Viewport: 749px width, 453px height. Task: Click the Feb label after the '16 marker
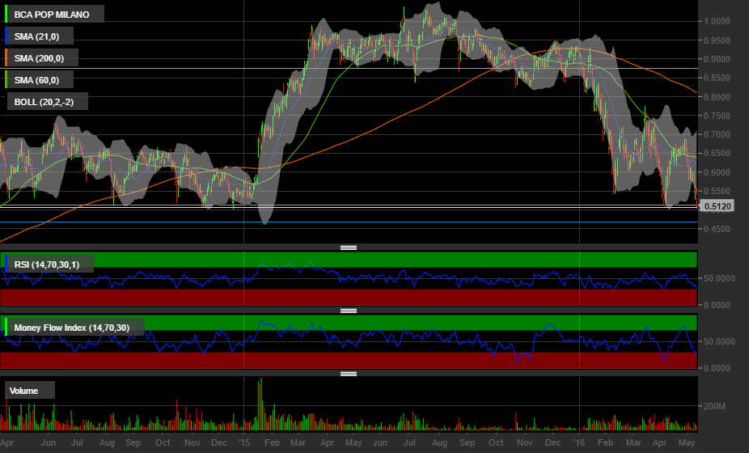click(x=605, y=442)
